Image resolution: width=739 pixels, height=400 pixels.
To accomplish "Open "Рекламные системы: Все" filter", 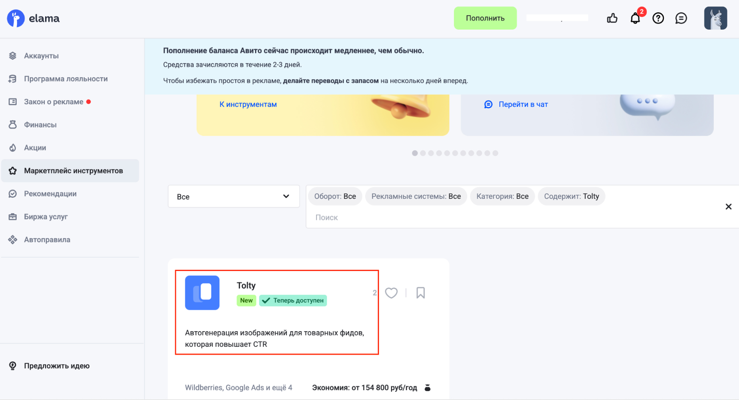I will click(x=416, y=197).
